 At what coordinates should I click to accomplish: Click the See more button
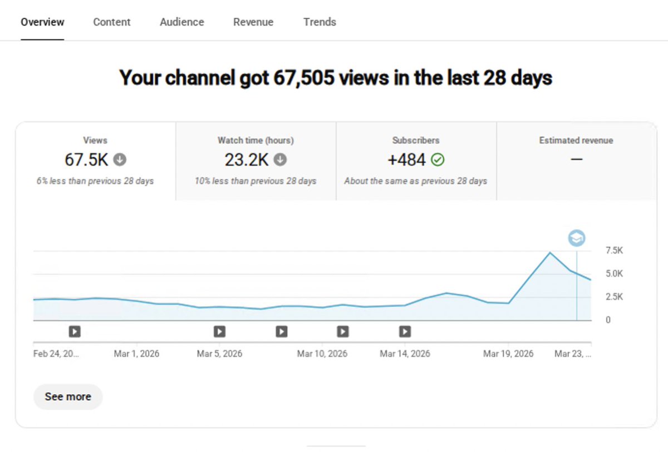point(68,397)
